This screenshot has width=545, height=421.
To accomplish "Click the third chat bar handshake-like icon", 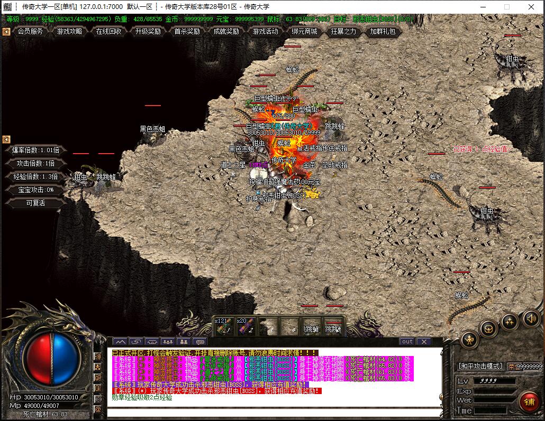I will [152, 342].
